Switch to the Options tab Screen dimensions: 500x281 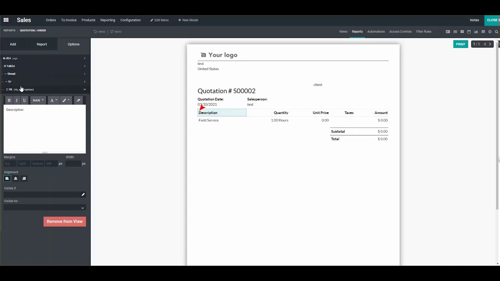[73, 44]
